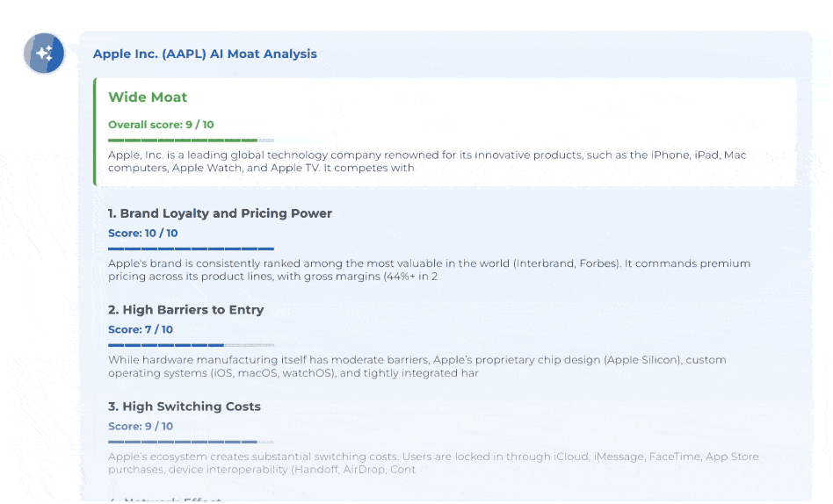Click the Apple Silicon chip design paragraph
Viewport: 833px width, 504px height.
[x=416, y=366]
